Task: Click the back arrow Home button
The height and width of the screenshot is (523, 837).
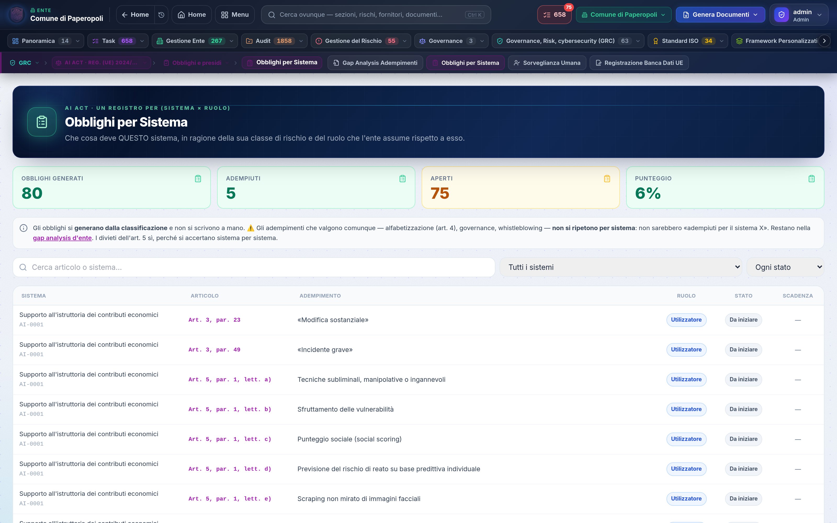Action: point(135,15)
